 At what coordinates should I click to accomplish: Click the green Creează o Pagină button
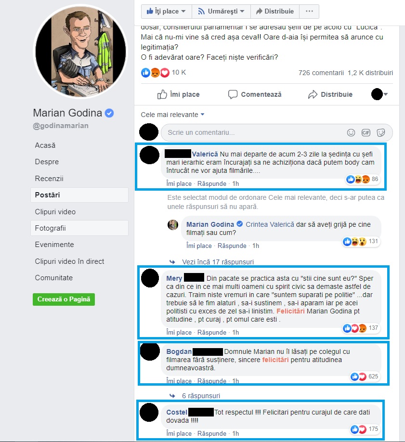tap(64, 299)
